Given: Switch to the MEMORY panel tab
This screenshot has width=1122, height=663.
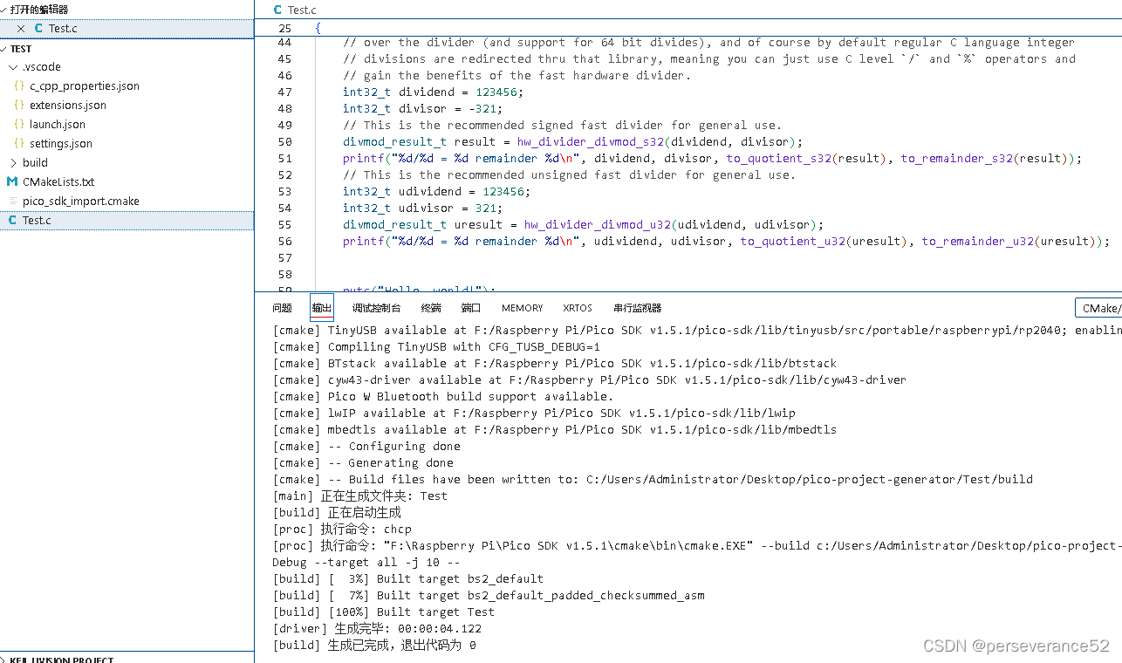Looking at the screenshot, I should point(523,308).
